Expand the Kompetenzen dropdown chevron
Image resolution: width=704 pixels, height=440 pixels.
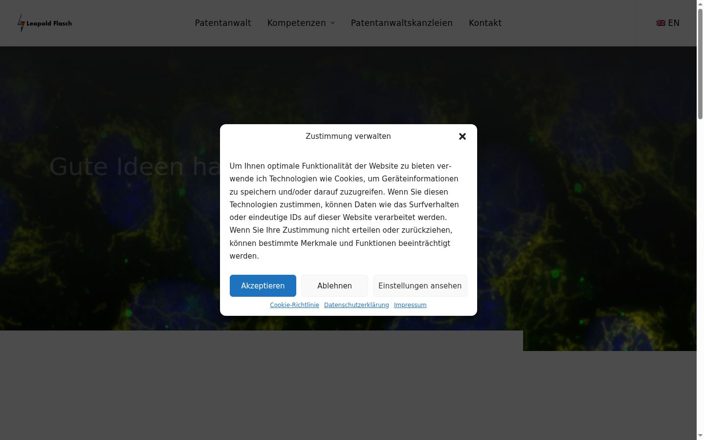click(x=332, y=23)
